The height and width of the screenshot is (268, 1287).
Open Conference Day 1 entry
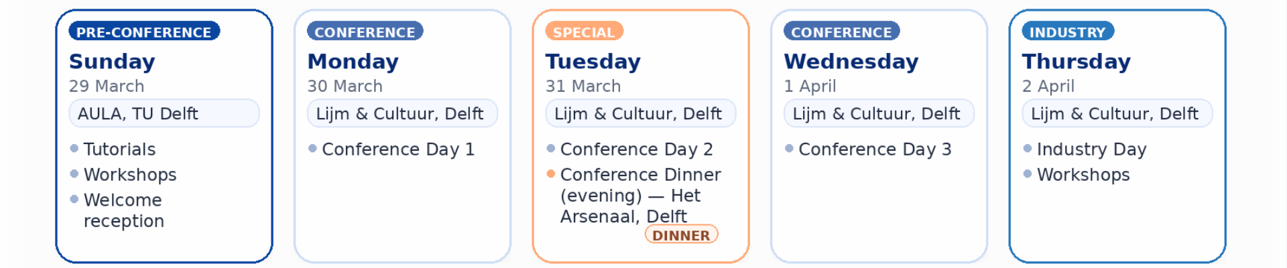click(397, 149)
